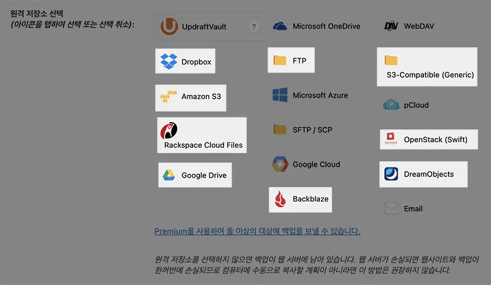Select the WebDAV logo icon
This screenshot has width=491, height=285.
point(391,26)
